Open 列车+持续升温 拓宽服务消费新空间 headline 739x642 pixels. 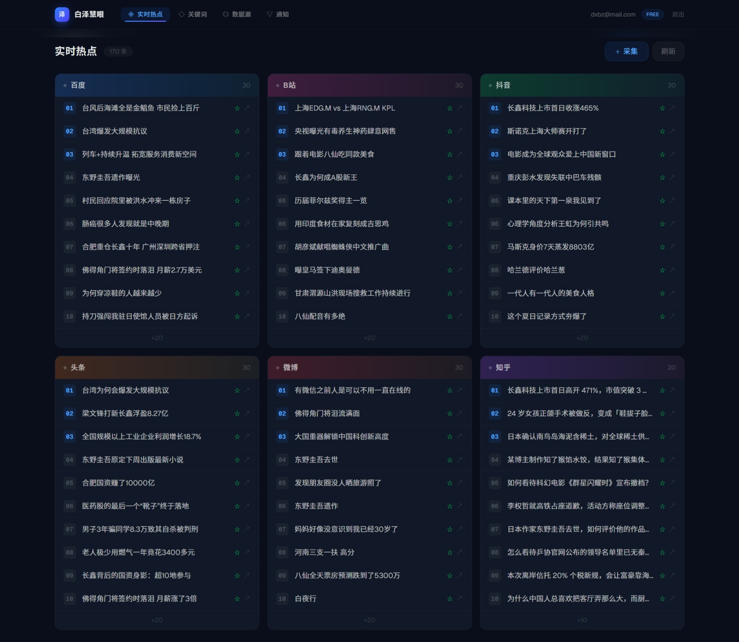139,154
